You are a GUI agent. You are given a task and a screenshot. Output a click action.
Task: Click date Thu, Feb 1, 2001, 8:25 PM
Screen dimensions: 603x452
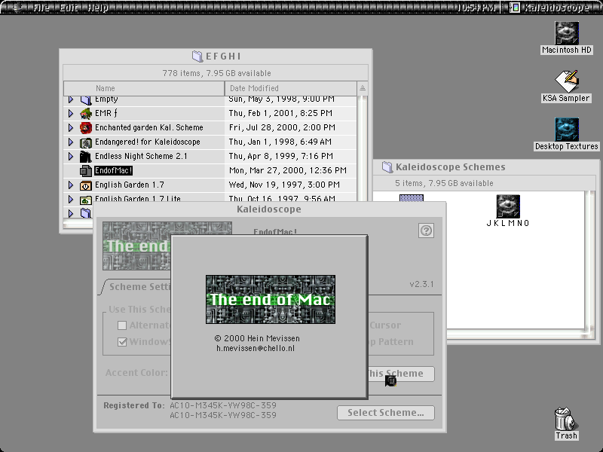pos(280,113)
